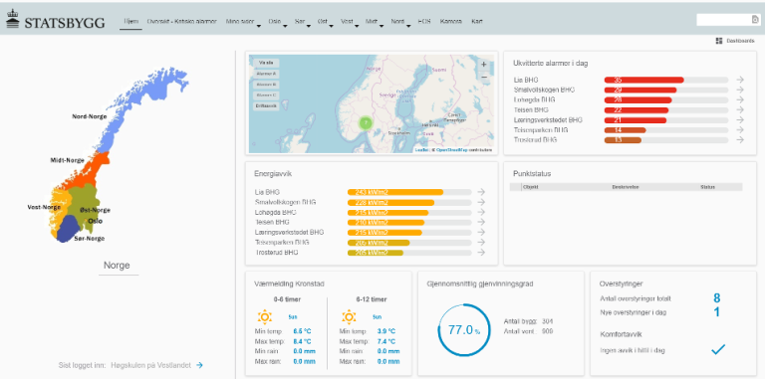Open the Dashboards grid icon

coord(718,41)
